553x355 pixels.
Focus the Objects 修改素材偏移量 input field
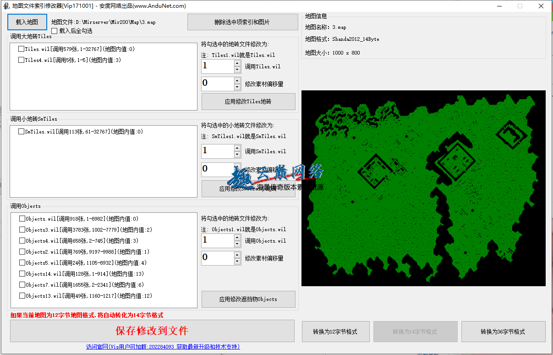pyautogui.click(x=218, y=258)
